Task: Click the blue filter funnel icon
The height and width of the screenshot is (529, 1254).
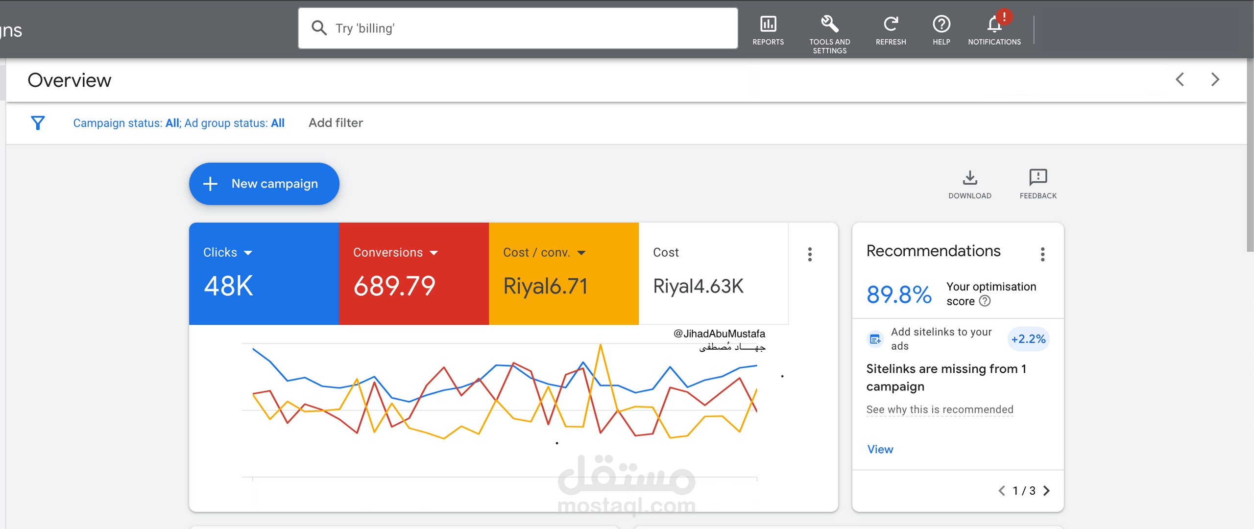Action: click(x=38, y=123)
